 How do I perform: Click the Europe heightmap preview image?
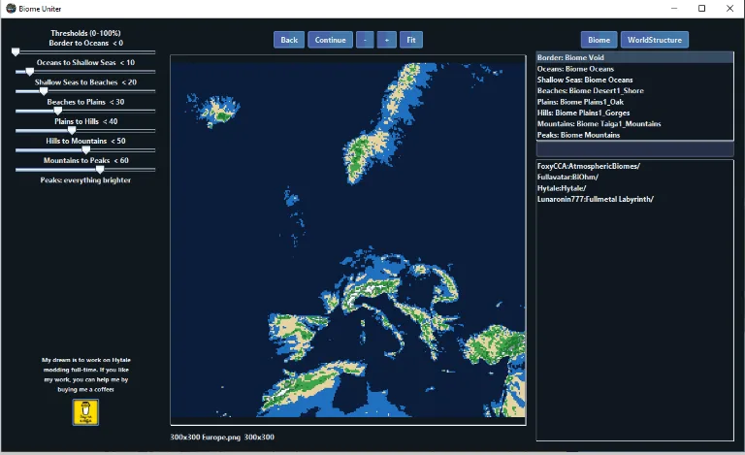coord(348,240)
